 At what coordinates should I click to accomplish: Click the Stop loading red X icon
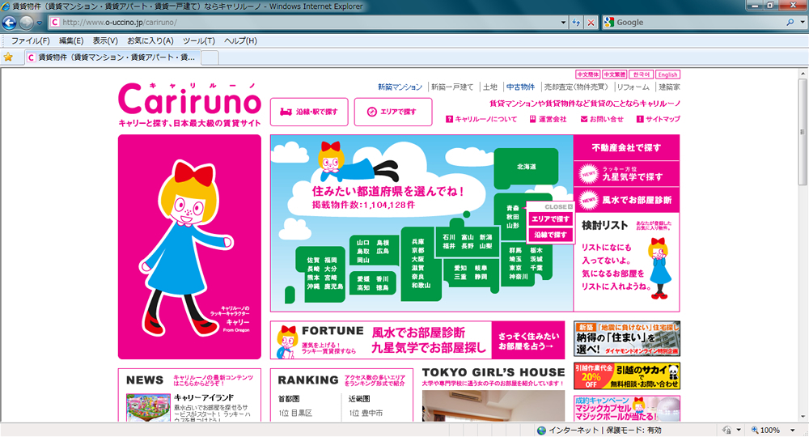click(x=591, y=22)
